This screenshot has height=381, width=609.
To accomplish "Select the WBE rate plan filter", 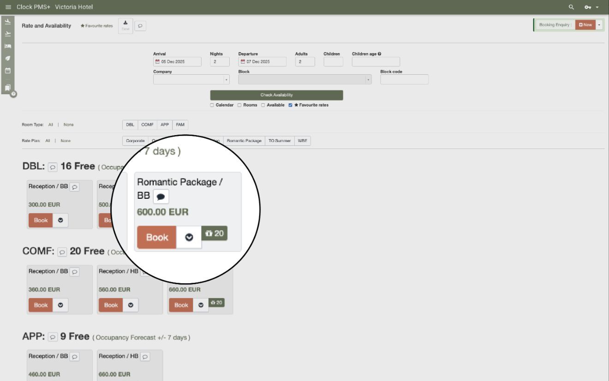I will (303, 141).
